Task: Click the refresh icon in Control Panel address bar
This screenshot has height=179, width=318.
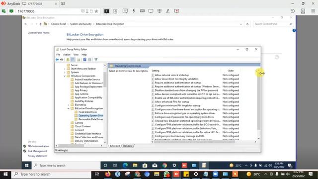Action: click(x=247, y=24)
